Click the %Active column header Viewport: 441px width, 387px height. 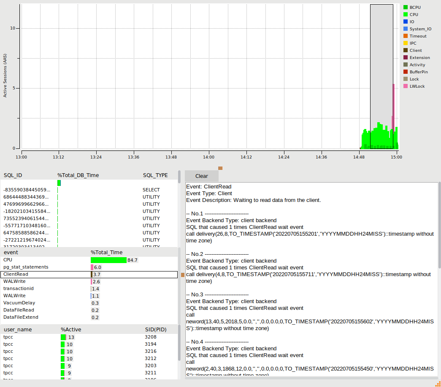click(x=71, y=329)
